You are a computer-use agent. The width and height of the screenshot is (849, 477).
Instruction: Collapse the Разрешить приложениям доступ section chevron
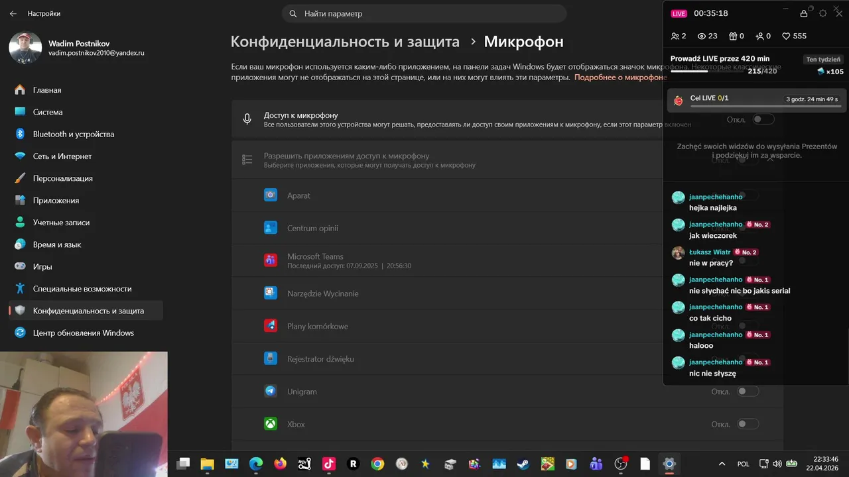coord(770,160)
